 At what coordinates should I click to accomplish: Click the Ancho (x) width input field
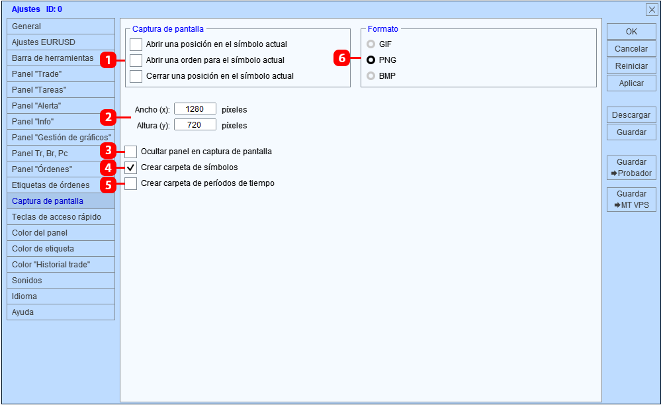[195, 109]
